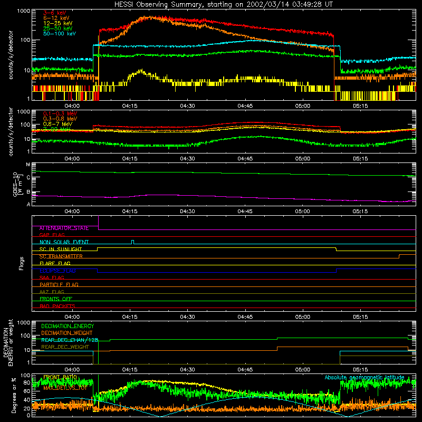Image resolution: width=422 pixels, height=422 pixels.
Task: Click the Absolute geomagnetic latitude label
Action: [365, 377]
